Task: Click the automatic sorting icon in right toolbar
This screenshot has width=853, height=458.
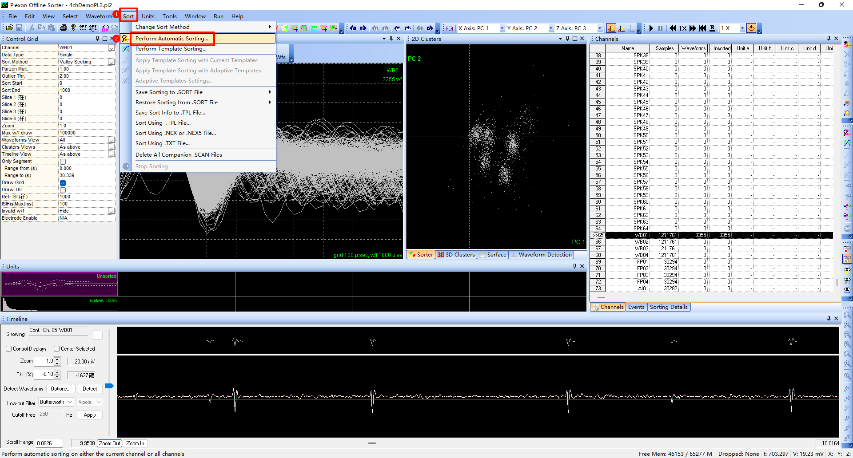Action: 847,133
